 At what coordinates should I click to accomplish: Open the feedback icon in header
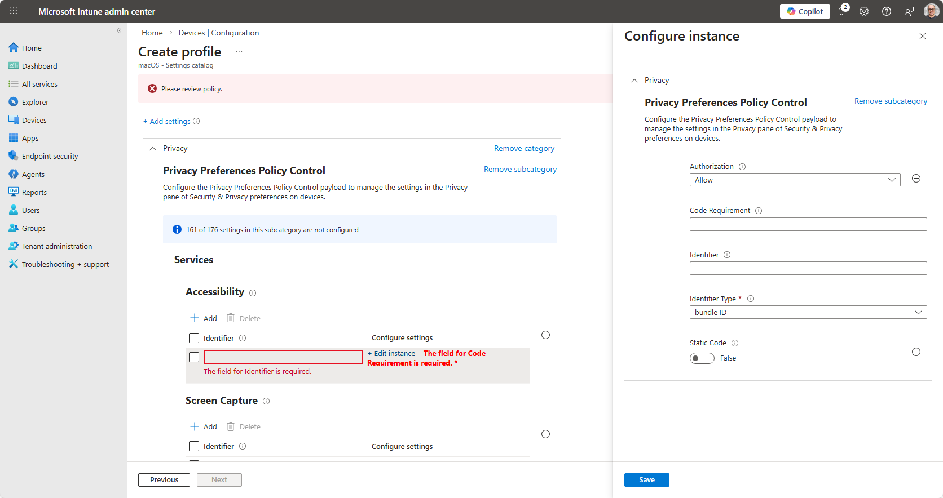909,11
